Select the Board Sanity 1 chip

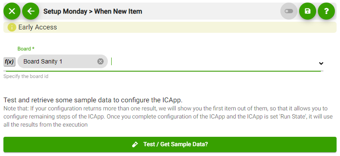pyautogui.click(x=63, y=61)
